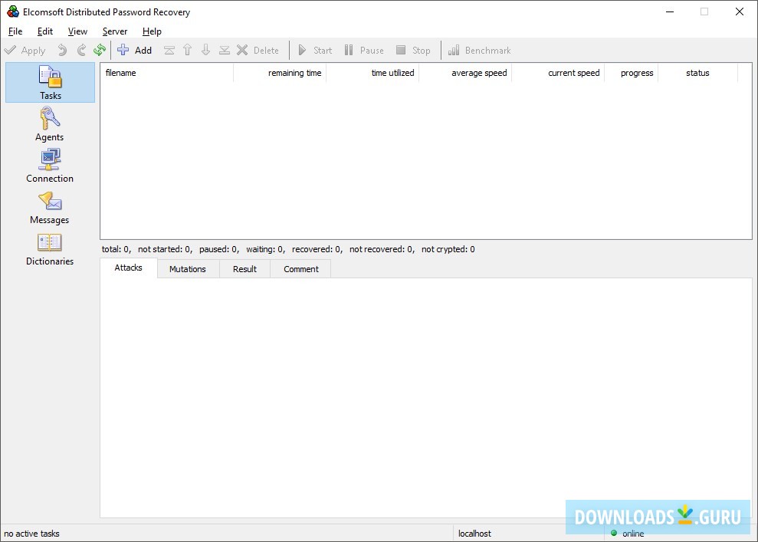Undo the last action
Screen dimensions: 758x542
(x=61, y=50)
